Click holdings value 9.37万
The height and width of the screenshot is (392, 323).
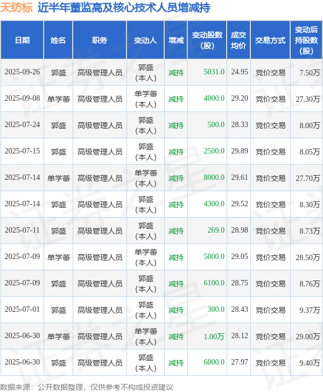pos(310,310)
